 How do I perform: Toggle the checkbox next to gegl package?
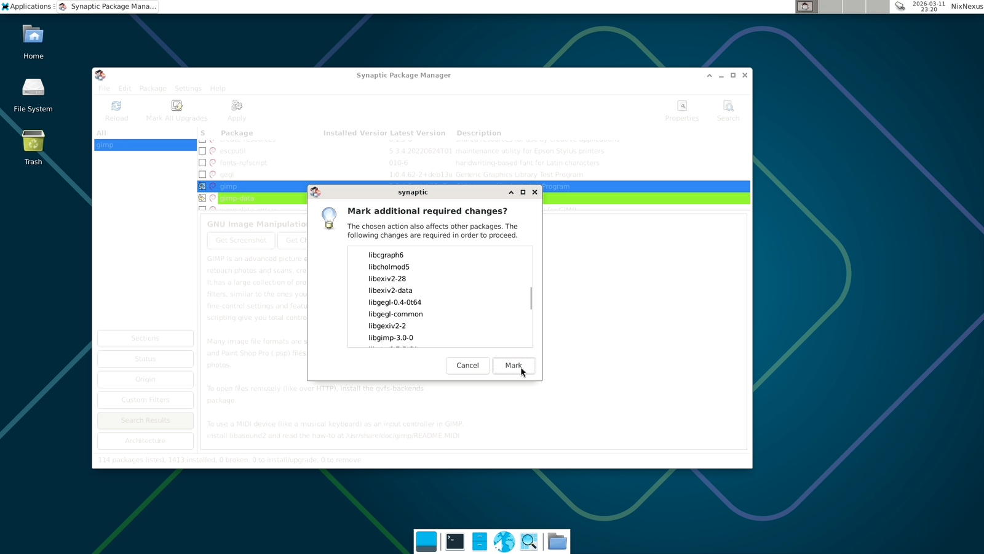point(202,174)
